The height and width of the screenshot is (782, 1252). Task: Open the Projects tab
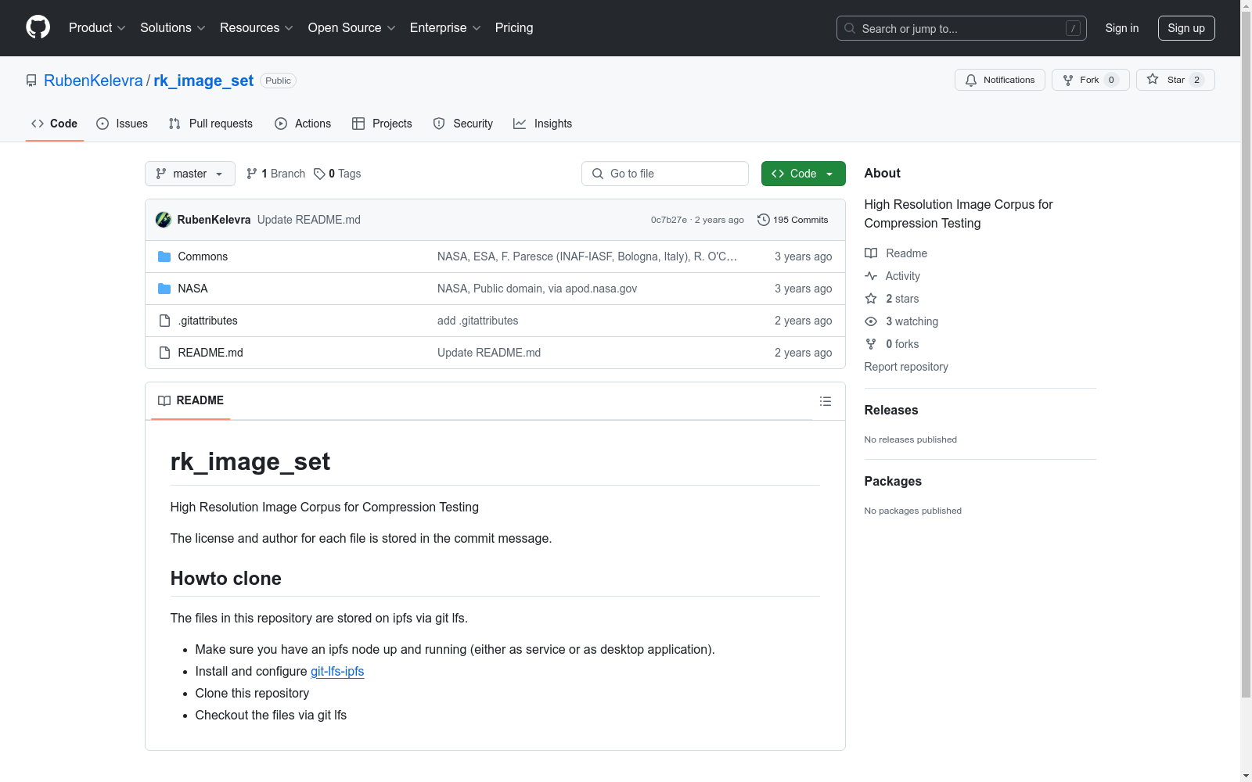pos(382,124)
